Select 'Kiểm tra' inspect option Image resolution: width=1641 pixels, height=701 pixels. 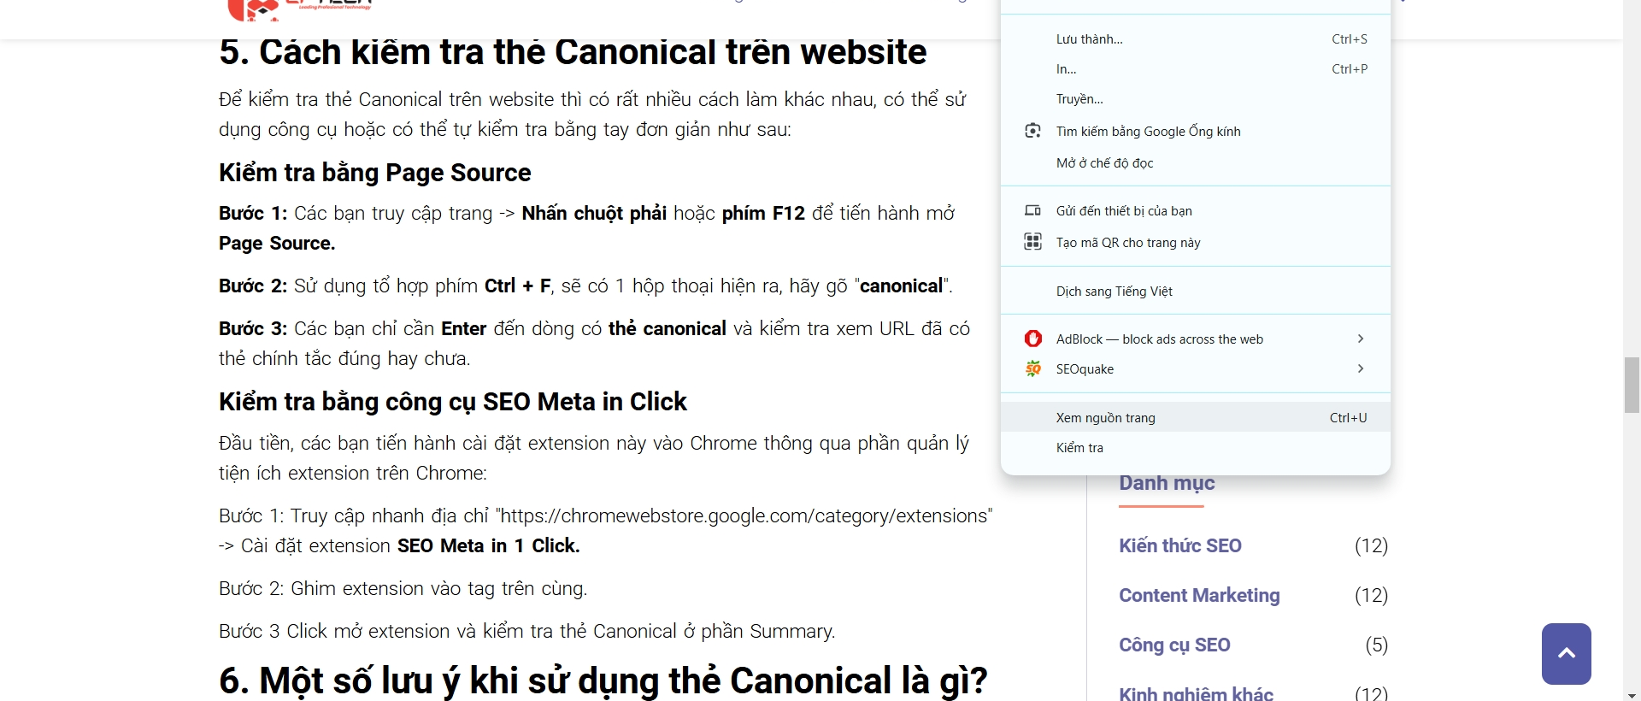[x=1196, y=447]
